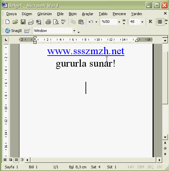Expand the font size 48 dropdown
Viewport: 169px width, 171px height.
point(142,22)
